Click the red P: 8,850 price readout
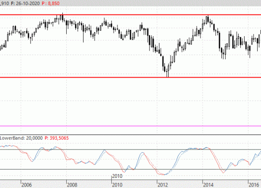The image size is (261, 188). point(51,3)
